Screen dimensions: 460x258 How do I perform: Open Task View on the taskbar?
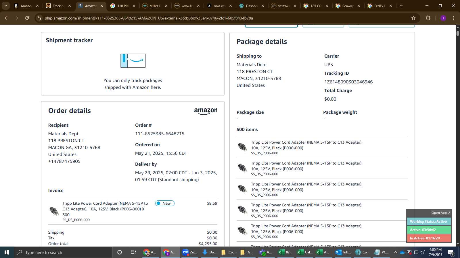pyautogui.click(x=133, y=252)
